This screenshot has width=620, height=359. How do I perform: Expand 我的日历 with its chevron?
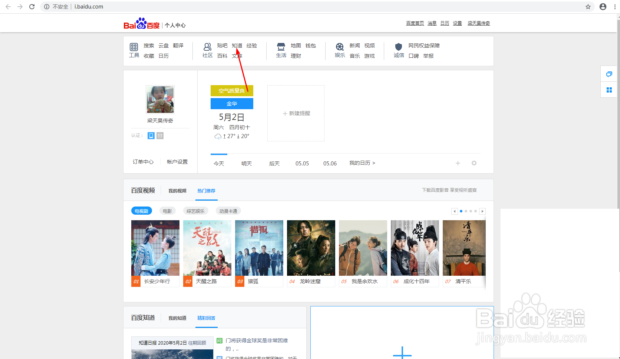click(374, 163)
